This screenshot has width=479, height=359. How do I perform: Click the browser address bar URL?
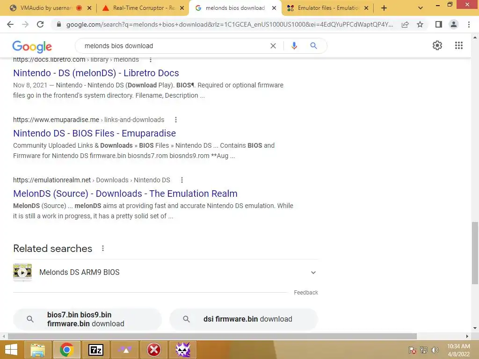[229, 24]
